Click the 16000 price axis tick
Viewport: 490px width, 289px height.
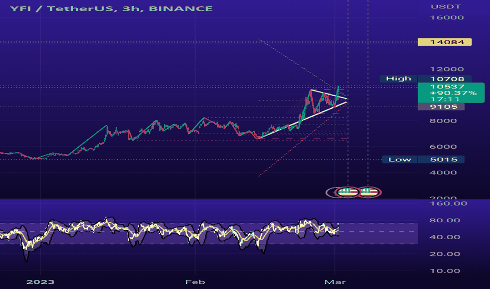point(447,17)
